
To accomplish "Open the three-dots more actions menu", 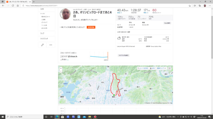I will click(51, 45).
